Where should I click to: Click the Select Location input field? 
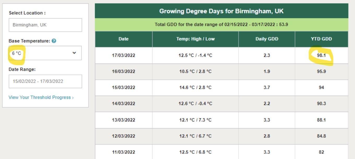pos(45,25)
